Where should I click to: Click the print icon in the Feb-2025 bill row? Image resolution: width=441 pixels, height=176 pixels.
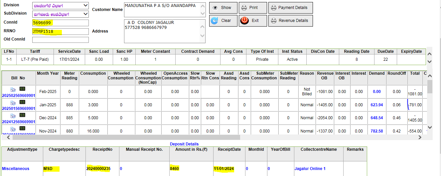(13, 89)
